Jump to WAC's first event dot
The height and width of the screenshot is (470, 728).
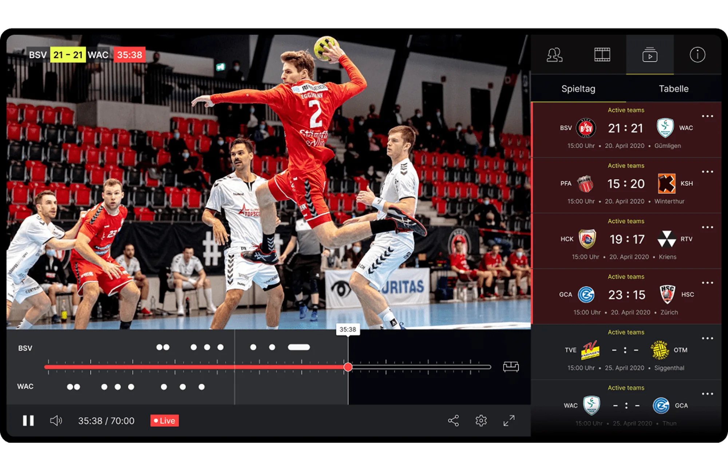click(70, 387)
